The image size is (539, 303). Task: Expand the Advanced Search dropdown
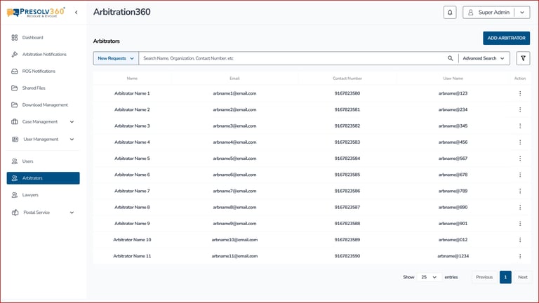pyautogui.click(x=484, y=58)
